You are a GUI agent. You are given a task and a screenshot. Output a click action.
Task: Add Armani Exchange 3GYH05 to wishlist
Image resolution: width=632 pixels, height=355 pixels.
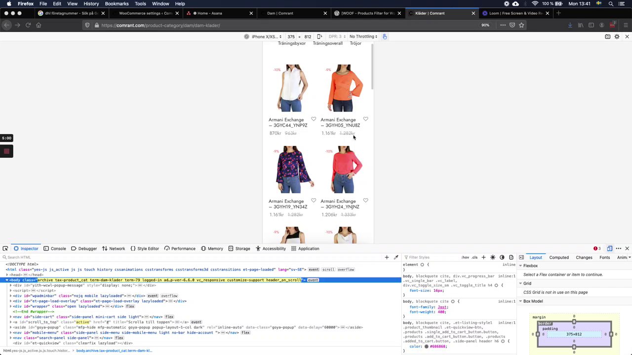365,119
